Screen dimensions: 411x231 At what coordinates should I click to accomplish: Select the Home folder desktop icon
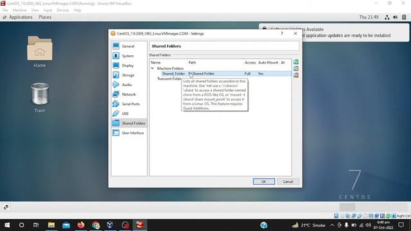point(40,52)
